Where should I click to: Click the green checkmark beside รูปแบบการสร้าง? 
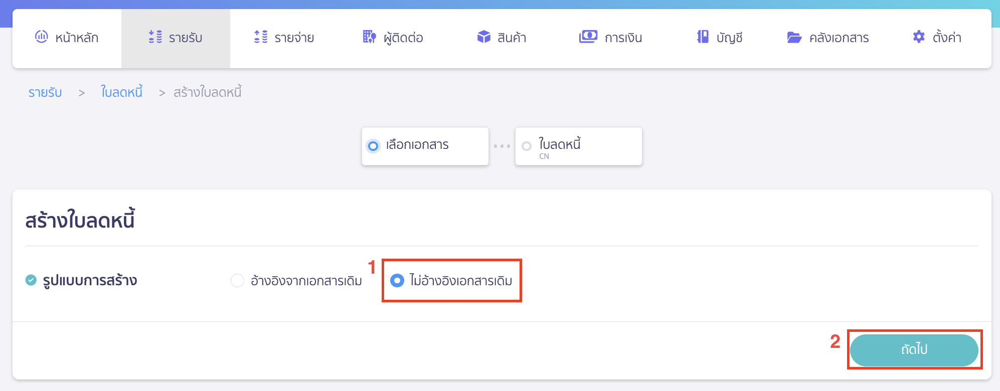tap(32, 280)
